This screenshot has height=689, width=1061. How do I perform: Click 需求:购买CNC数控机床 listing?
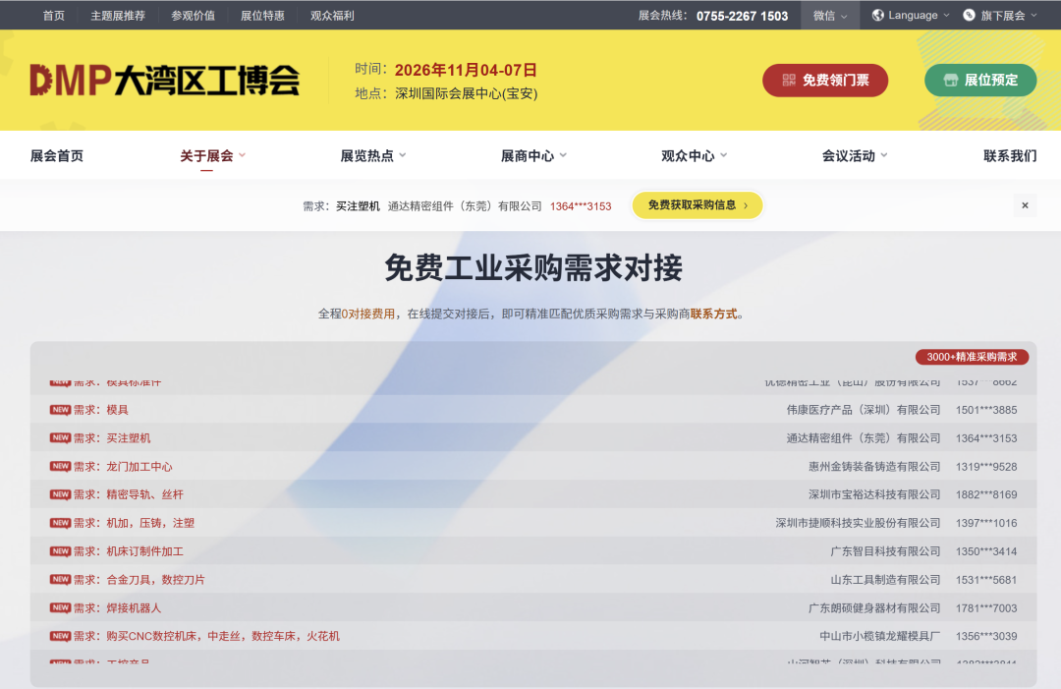[206, 636]
